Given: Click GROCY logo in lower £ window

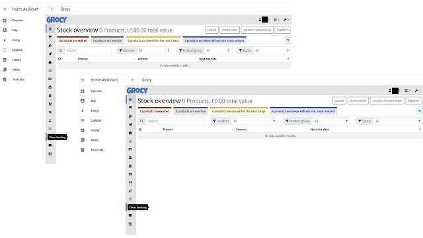Looking at the screenshot, I should (137, 91).
